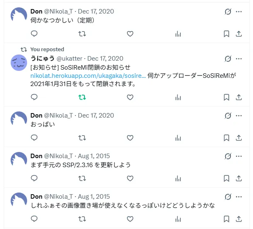Screen dimensions: 253x229
Task: Bookmark the おっぱい tweet
Action: 226,138
